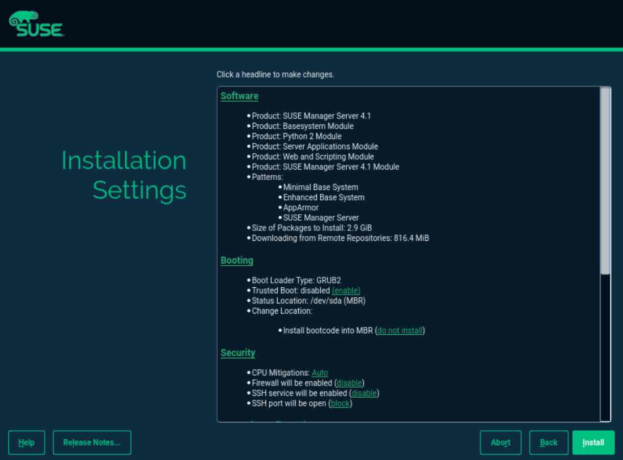
Task: Click 'Boot Loader Type: GRUB2' line
Action: 296,280
